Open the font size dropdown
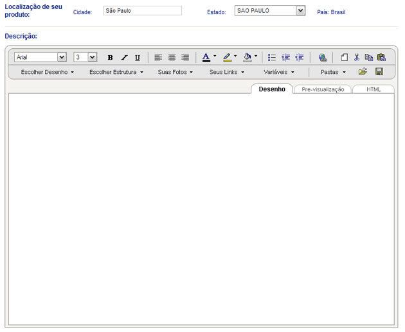This screenshot has width=405, height=332. point(93,57)
